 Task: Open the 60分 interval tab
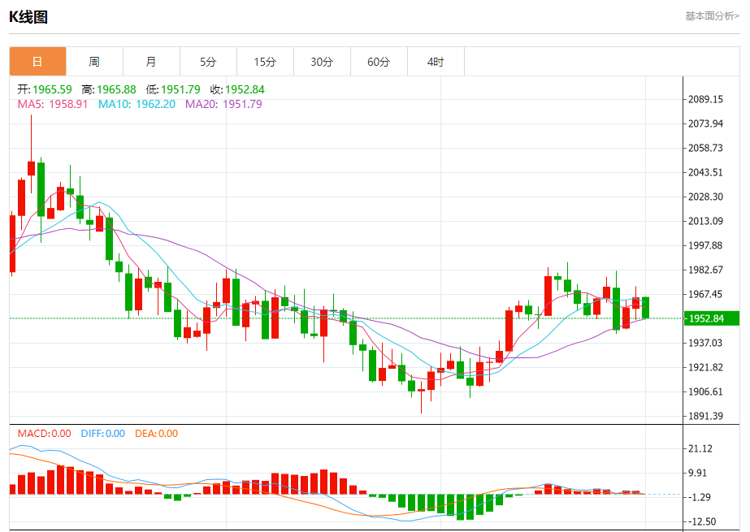(x=379, y=62)
